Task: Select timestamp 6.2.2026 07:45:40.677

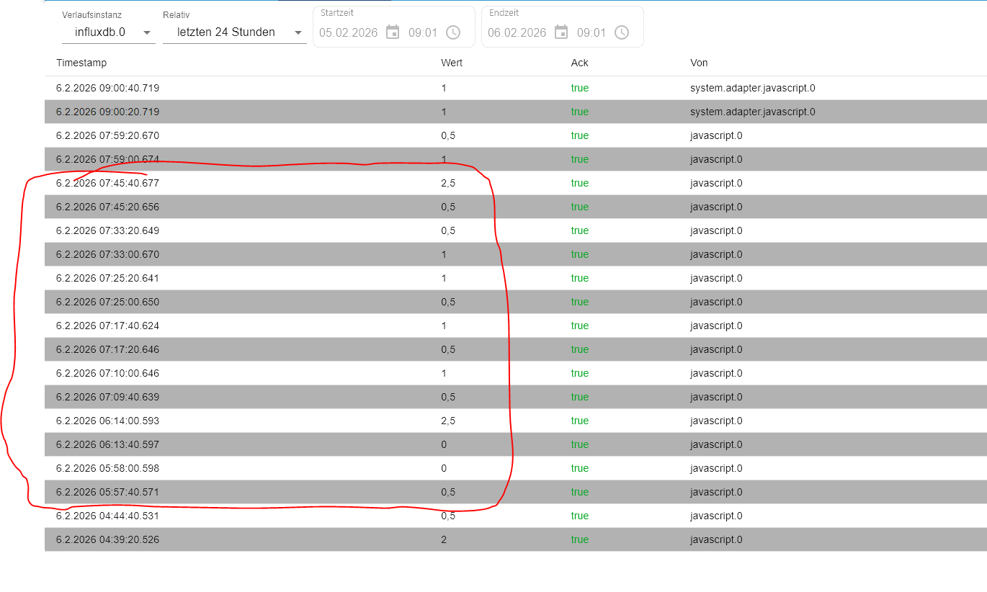Action: [x=107, y=183]
